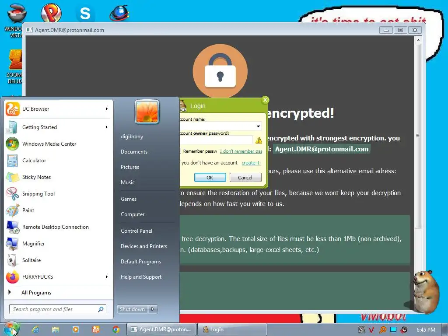This screenshot has width=448, height=336.
Task: Expand the FURRYFUCKS submenu arrow
Action: (x=107, y=276)
